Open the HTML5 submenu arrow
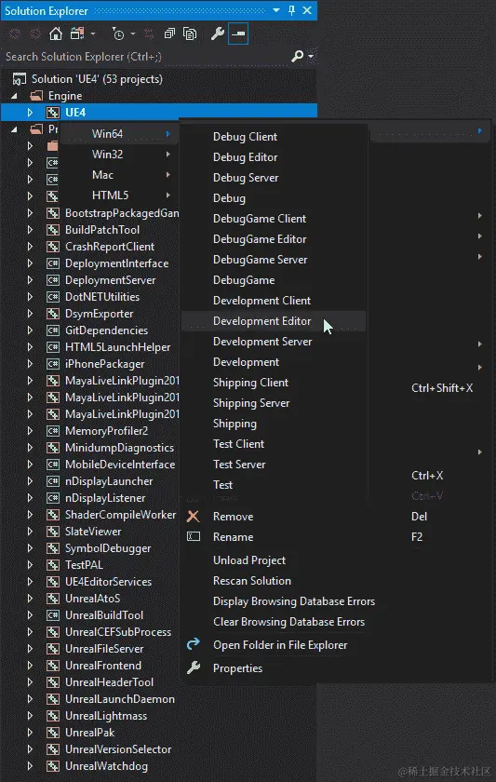 [168, 195]
